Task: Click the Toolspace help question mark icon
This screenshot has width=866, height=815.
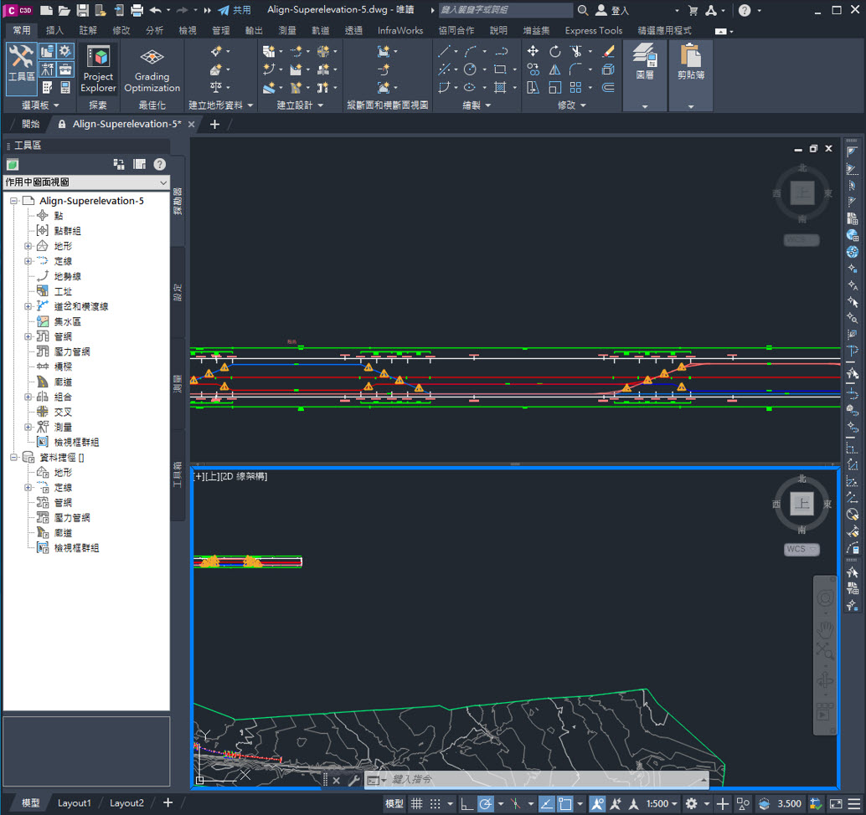Action: [x=159, y=164]
